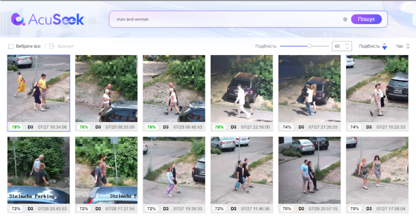Screen dimensions: 416x216
Task: Click the AcuSeek logo icon
Action: coord(18,20)
